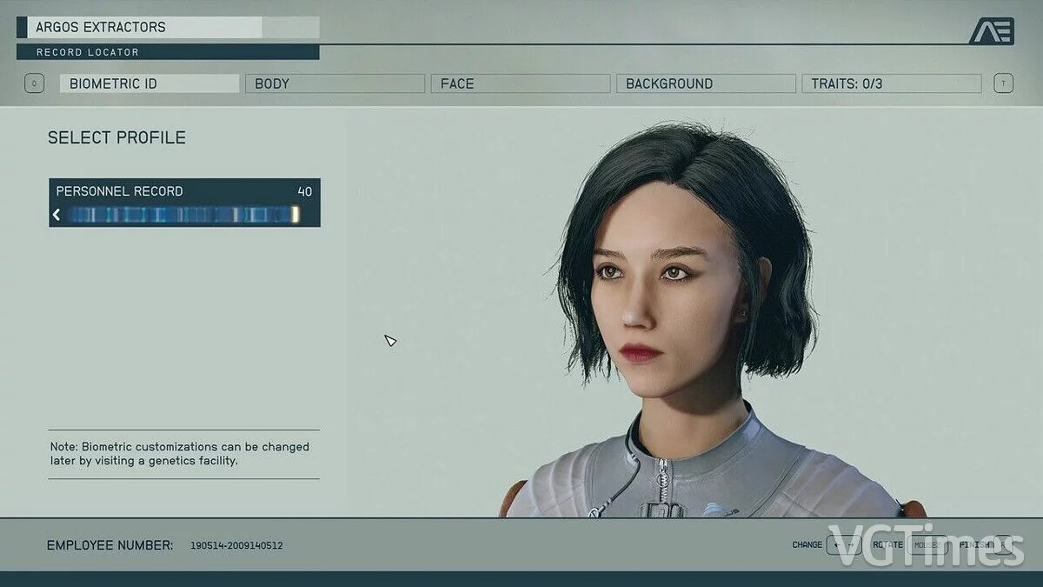Click the Rotate mouse key icon
Viewport: 1043px width, 587px height.
(x=929, y=545)
